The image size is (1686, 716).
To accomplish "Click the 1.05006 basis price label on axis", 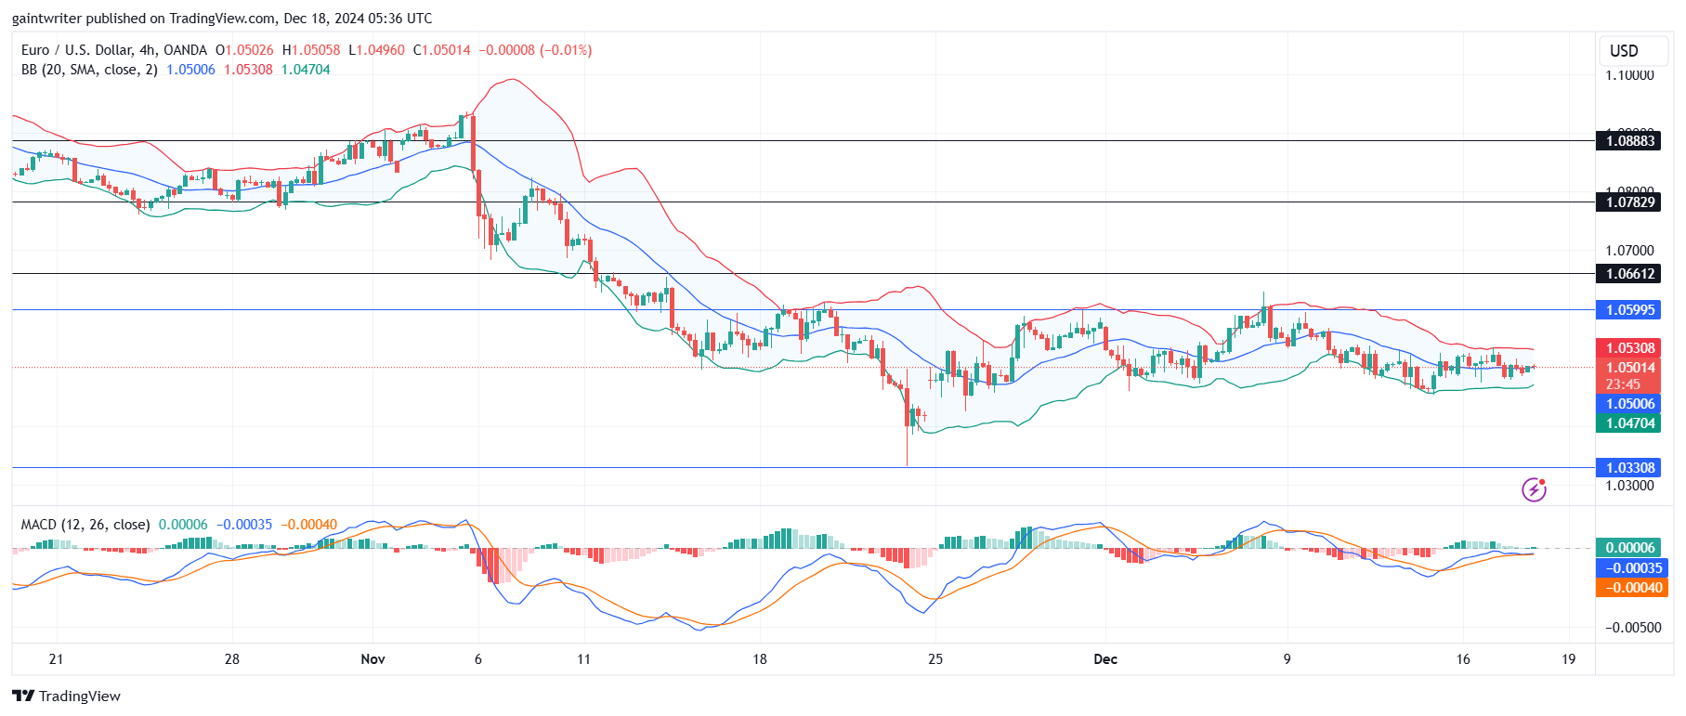I will coord(1630,404).
